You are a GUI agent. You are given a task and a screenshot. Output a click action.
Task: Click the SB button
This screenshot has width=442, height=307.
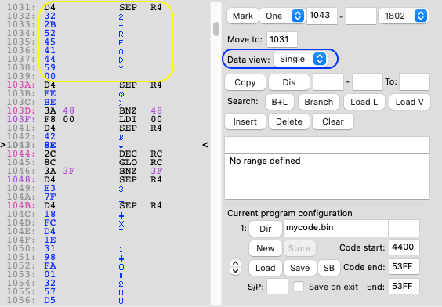click(x=328, y=268)
